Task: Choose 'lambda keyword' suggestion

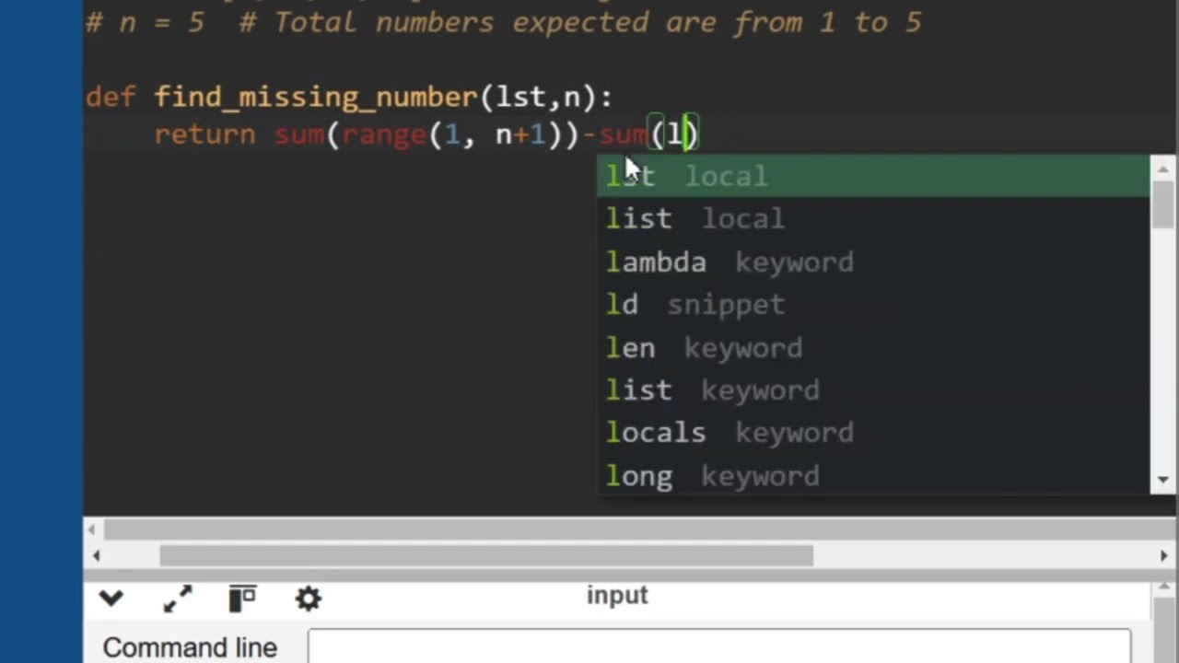Action: pyautogui.click(x=874, y=262)
